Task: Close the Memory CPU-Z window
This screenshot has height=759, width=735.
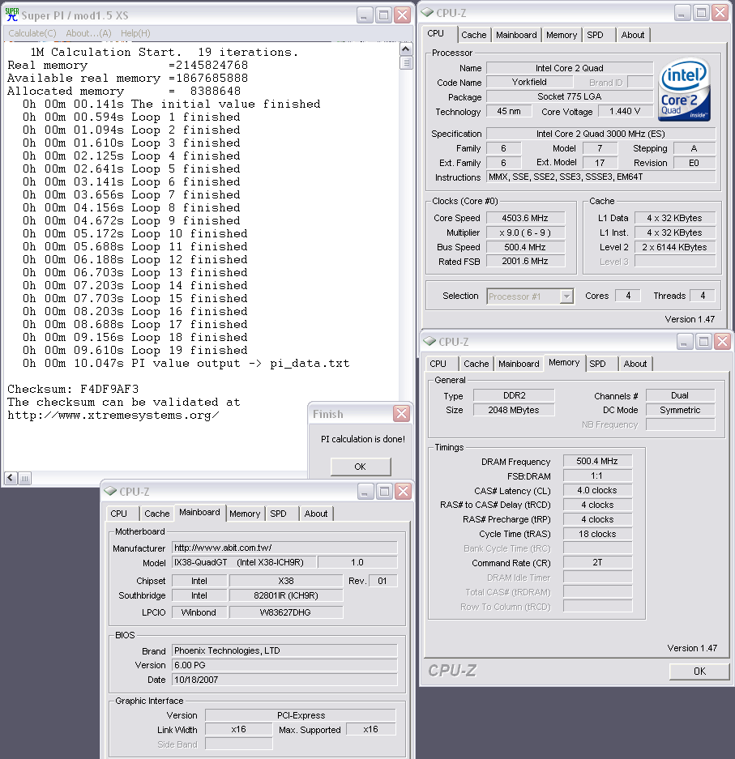Action: click(722, 342)
